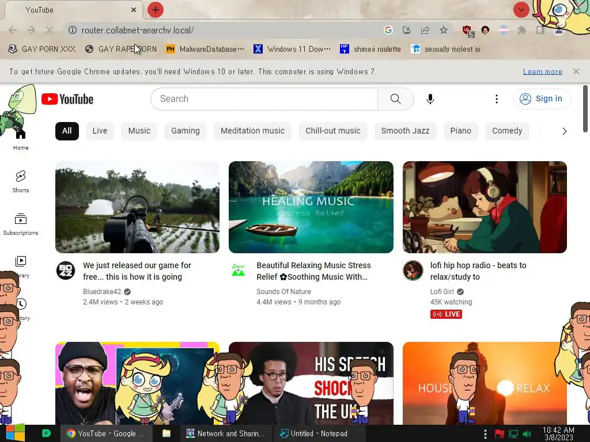The height and width of the screenshot is (442, 590).
Task: Open uBlock Origin extension icon
Action: 468,31
